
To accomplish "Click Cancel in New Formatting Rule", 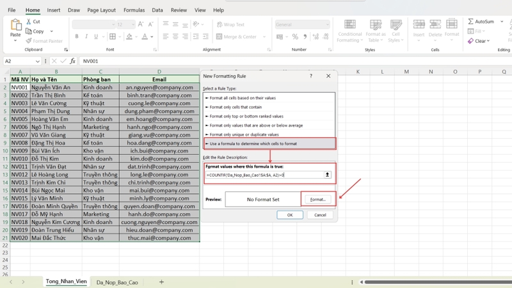I will pyautogui.click(x=320, y=215).
